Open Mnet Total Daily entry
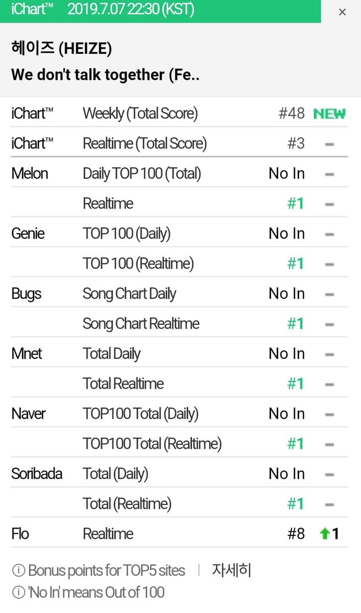Image resolution: width=361 pixels, height=613 pixels. coord(111,354)
